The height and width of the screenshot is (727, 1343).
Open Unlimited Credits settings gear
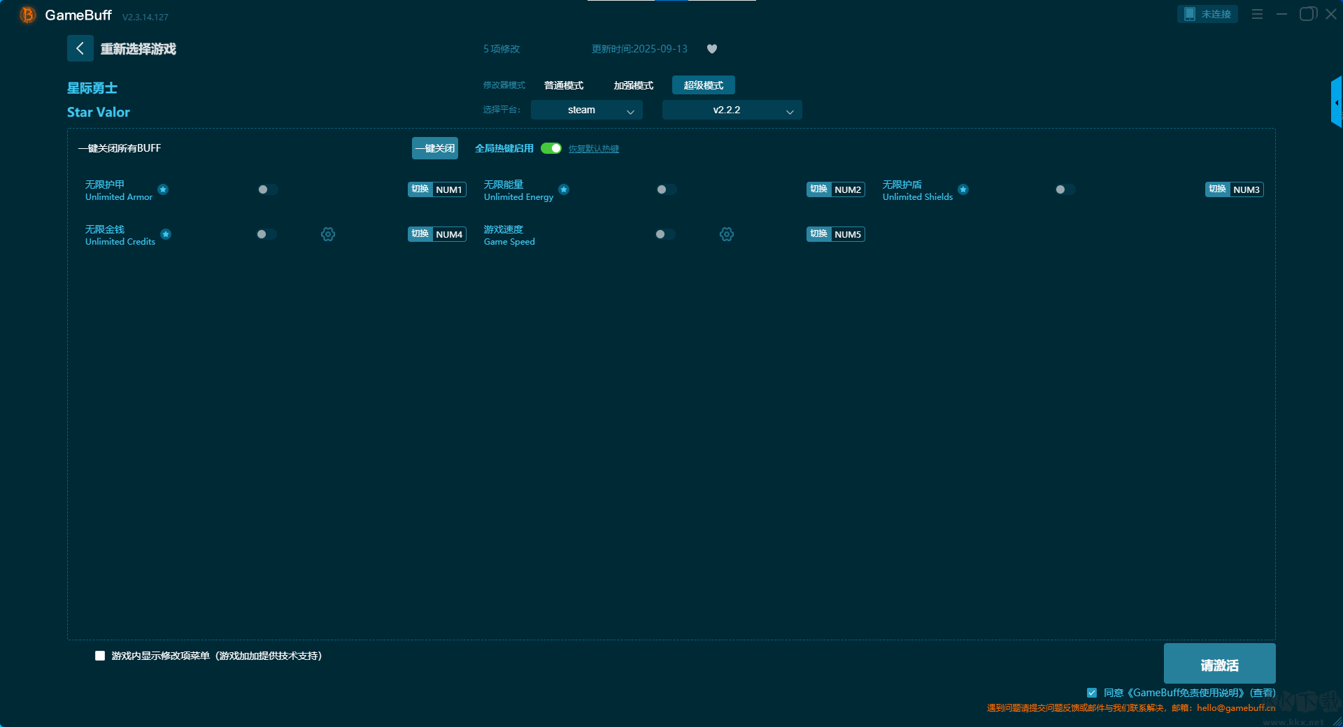click(x=327, y=234)
